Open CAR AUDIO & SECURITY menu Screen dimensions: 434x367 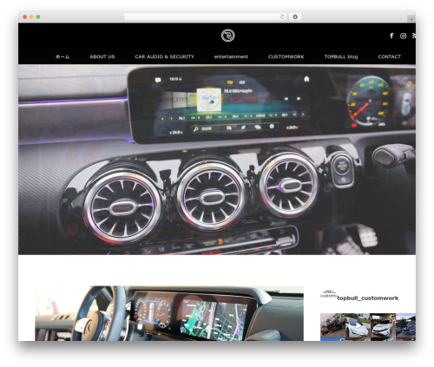[x=164, y=56]
